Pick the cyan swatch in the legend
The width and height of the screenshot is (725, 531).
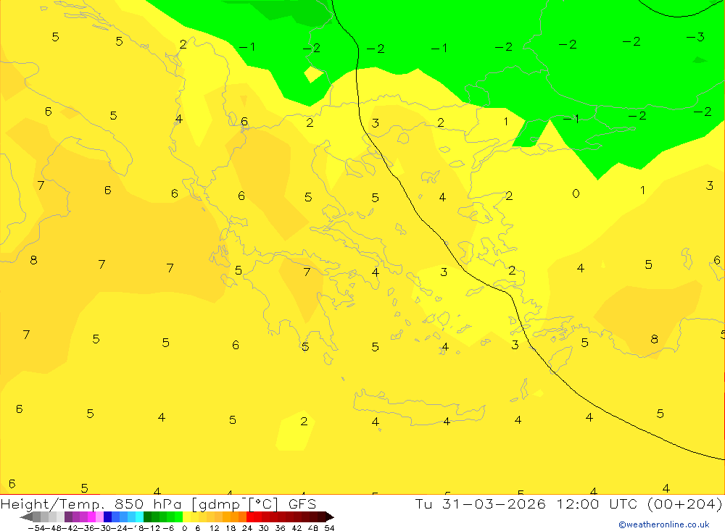(x=139, y=517)
